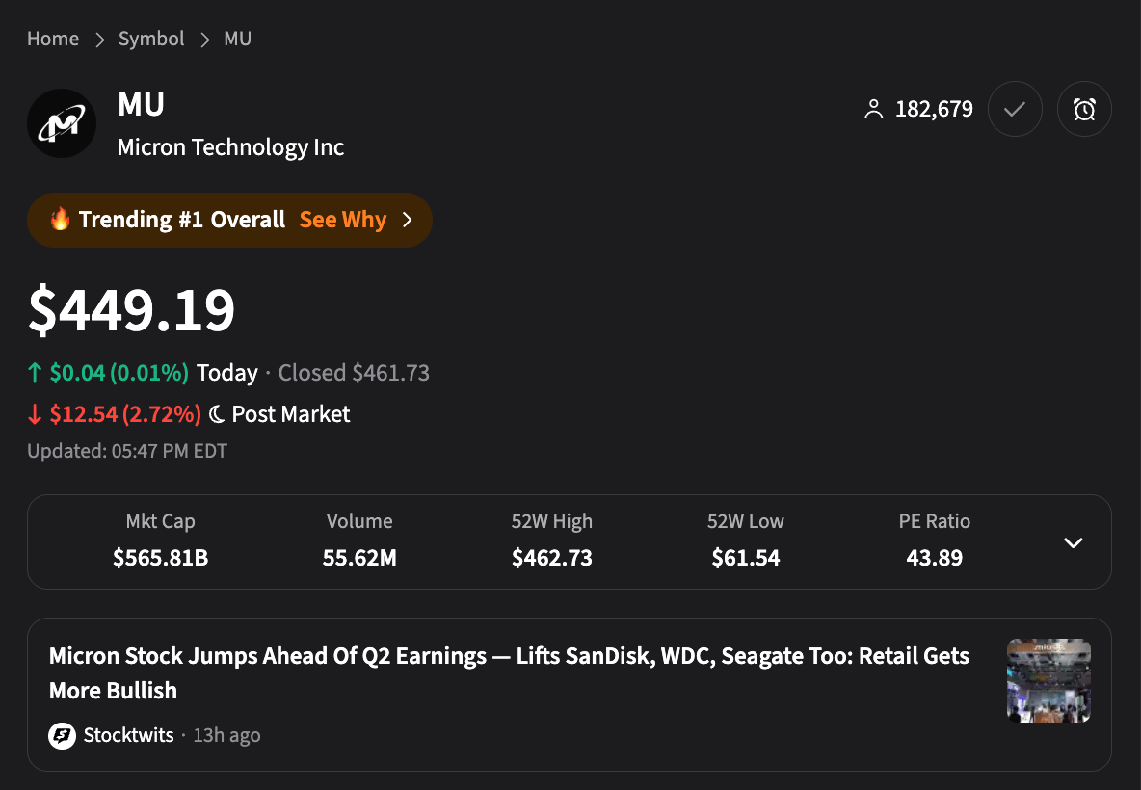Image resolution: width=1141 pixels, height=790 pixels.
Task: Open the price alert alarm icon
Action: [1084, 110]
